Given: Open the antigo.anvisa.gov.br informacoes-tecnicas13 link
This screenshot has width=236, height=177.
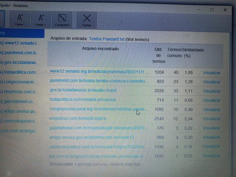Looking at the screenshot, I should click(x=92, y=137).
